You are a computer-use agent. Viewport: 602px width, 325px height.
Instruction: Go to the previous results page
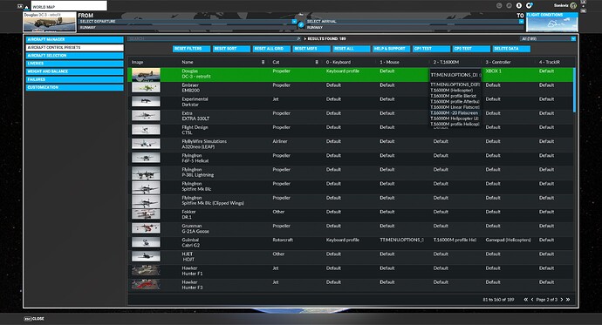click(532, 300)
